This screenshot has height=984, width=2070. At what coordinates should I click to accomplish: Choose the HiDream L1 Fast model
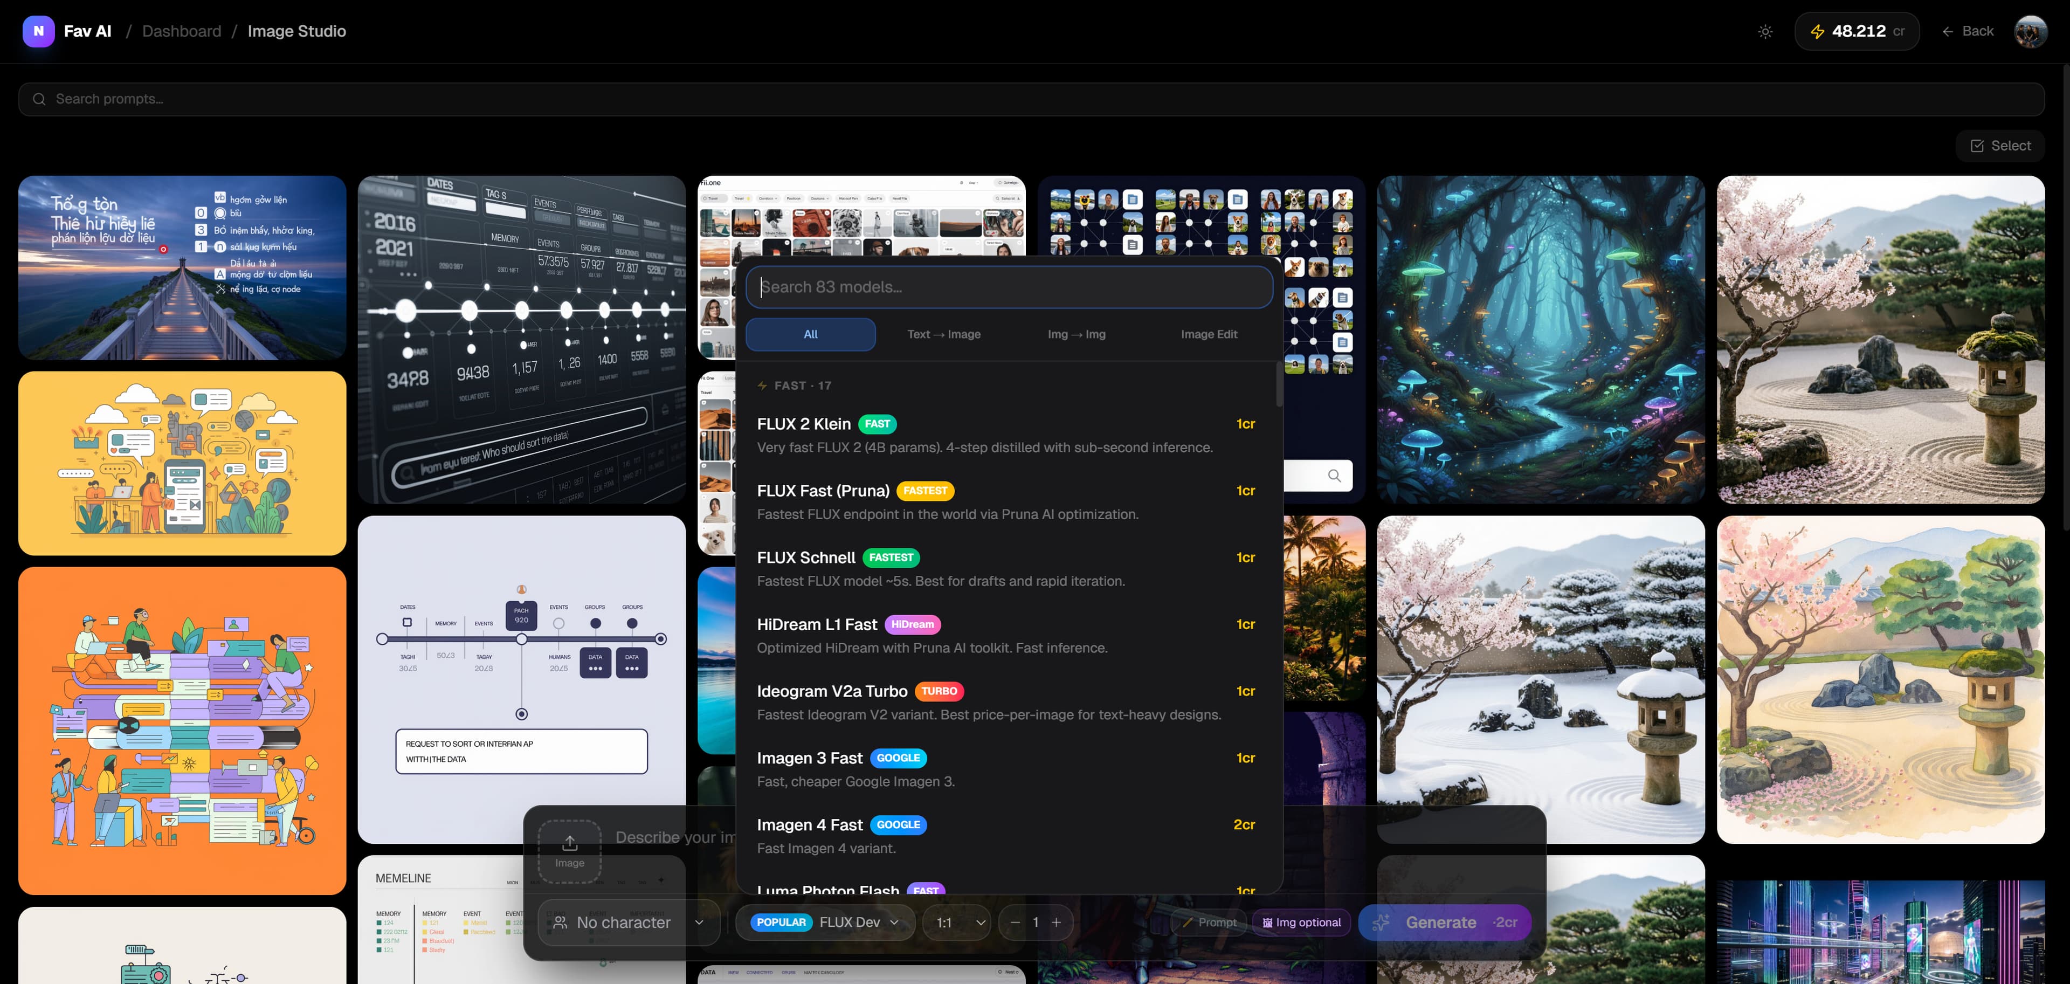[x=1005, y=635]
